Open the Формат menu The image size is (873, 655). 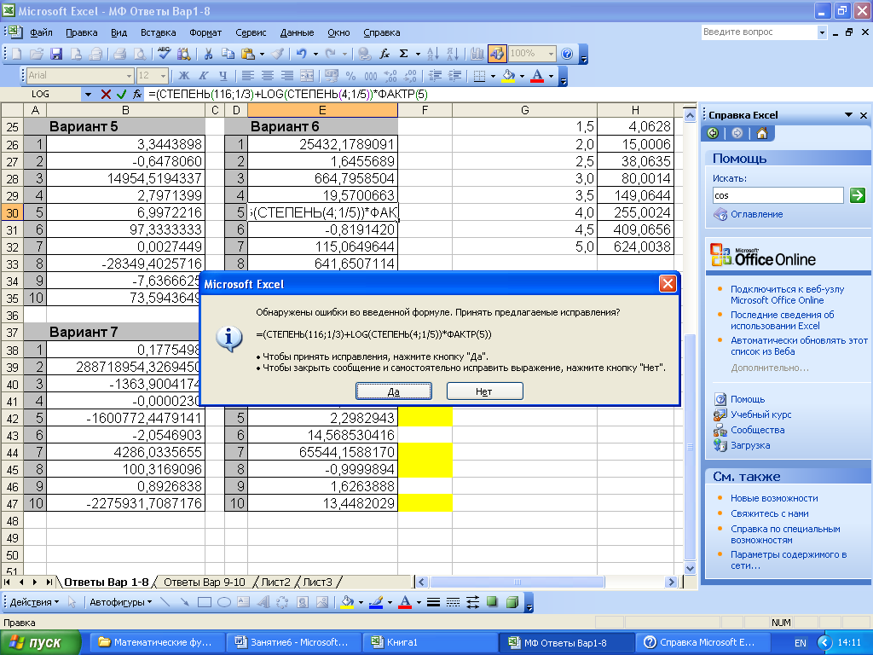[205, 32]
